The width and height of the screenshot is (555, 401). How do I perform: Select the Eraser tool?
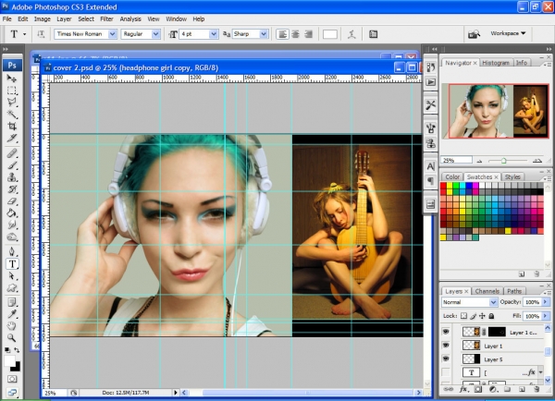pos(12,201)
